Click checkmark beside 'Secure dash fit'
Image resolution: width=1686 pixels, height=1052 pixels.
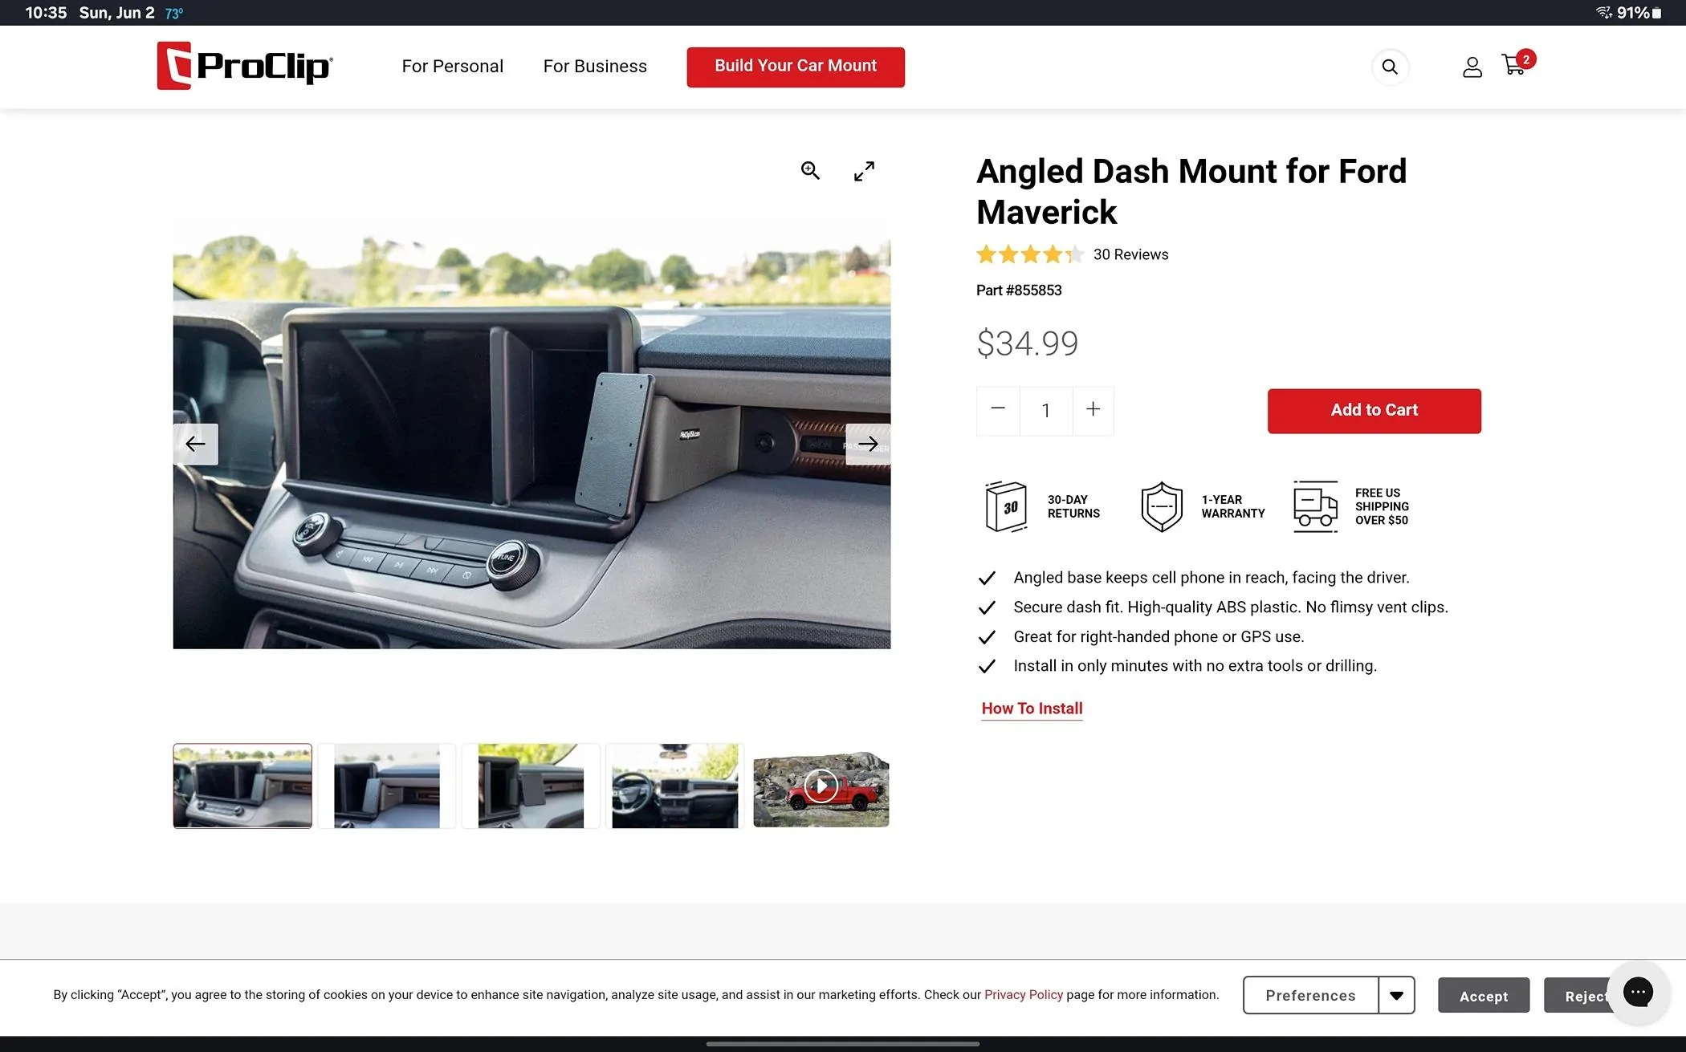click(x=987, y=607)
